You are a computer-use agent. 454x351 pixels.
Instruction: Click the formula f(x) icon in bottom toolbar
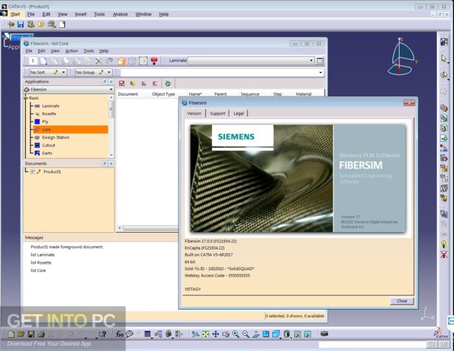click(x=119, y=334)
